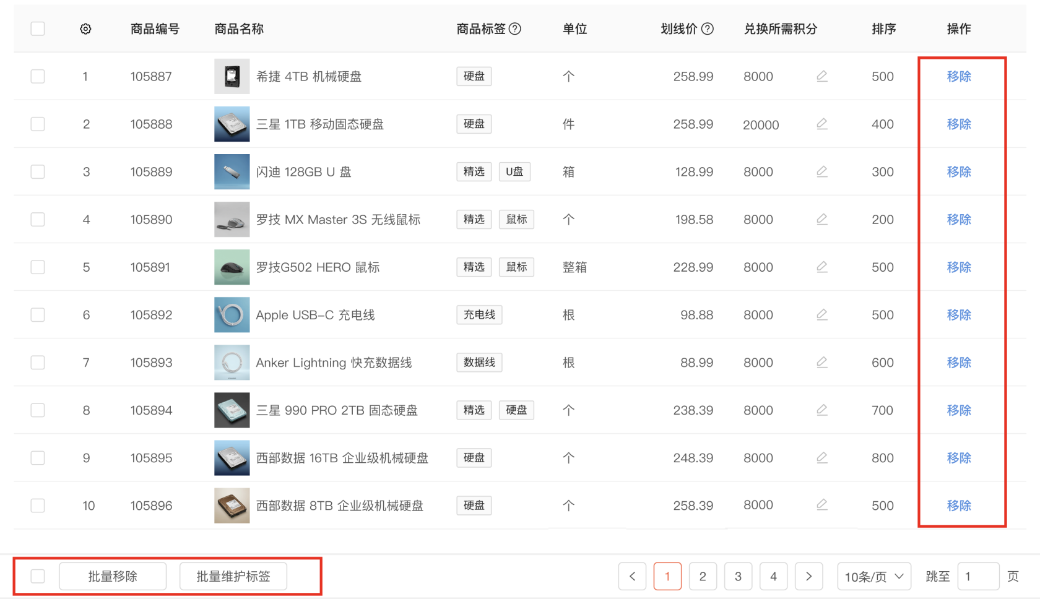The width and height of the screenshot is (1040, 599).
Task: Edit points for Apple USB-C 充电线
Action: pyautogui.click(x=822, y=314)
